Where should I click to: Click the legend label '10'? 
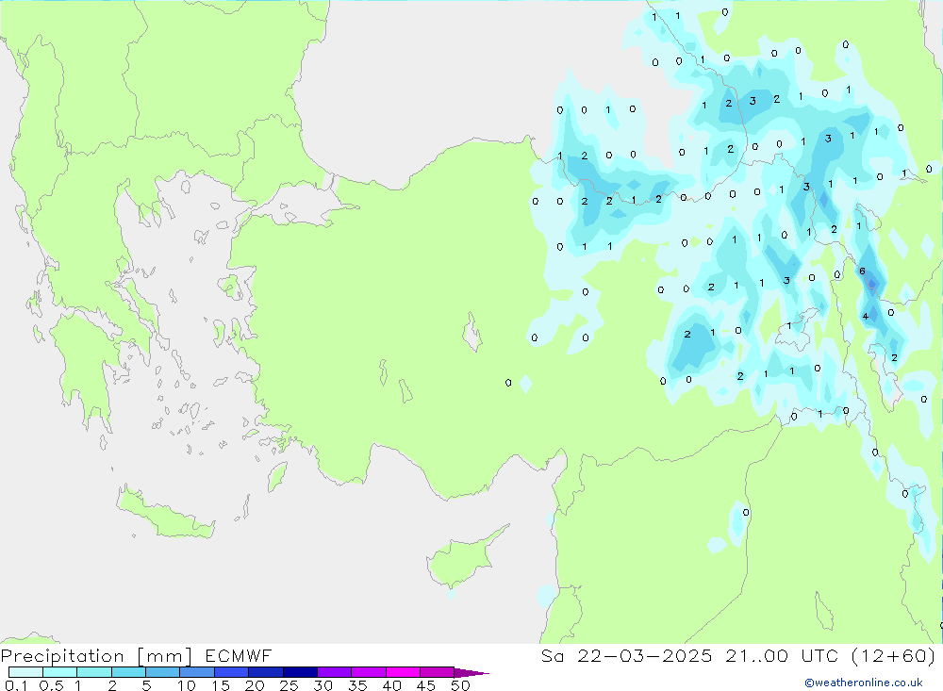[187, 685]
